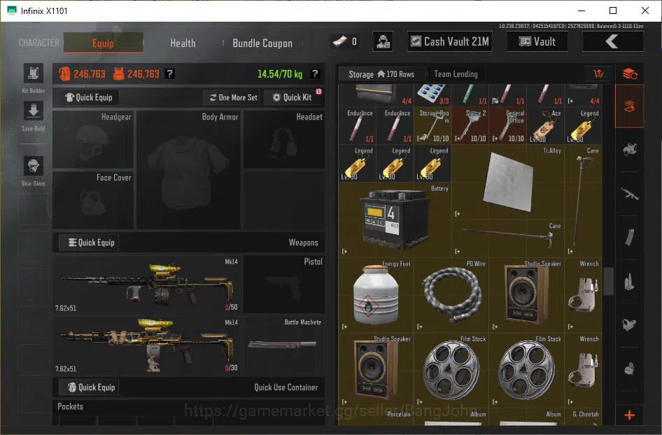This screenshot has height=435, width=662.
Task: Select the empty Body Armor slot
Action: tap(188, 170)
